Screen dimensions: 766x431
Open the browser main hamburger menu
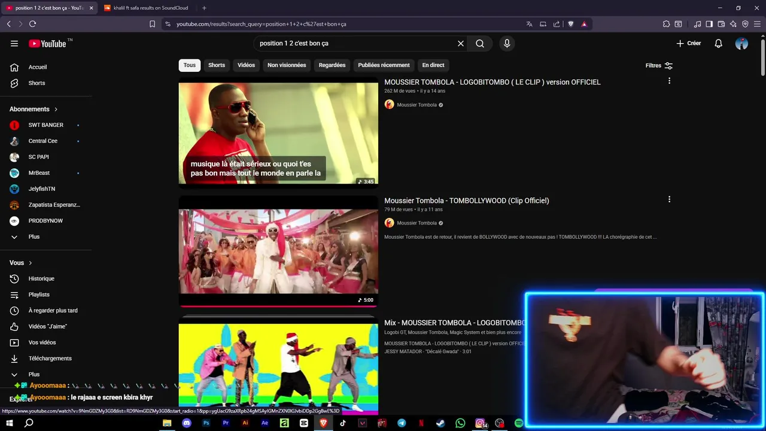pos(757,24)
